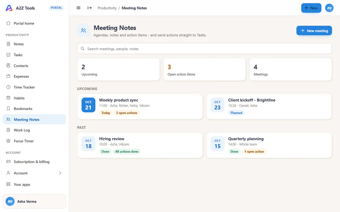Click the Focus Timer target icon
340x212 pixels.
pos(8,141)
